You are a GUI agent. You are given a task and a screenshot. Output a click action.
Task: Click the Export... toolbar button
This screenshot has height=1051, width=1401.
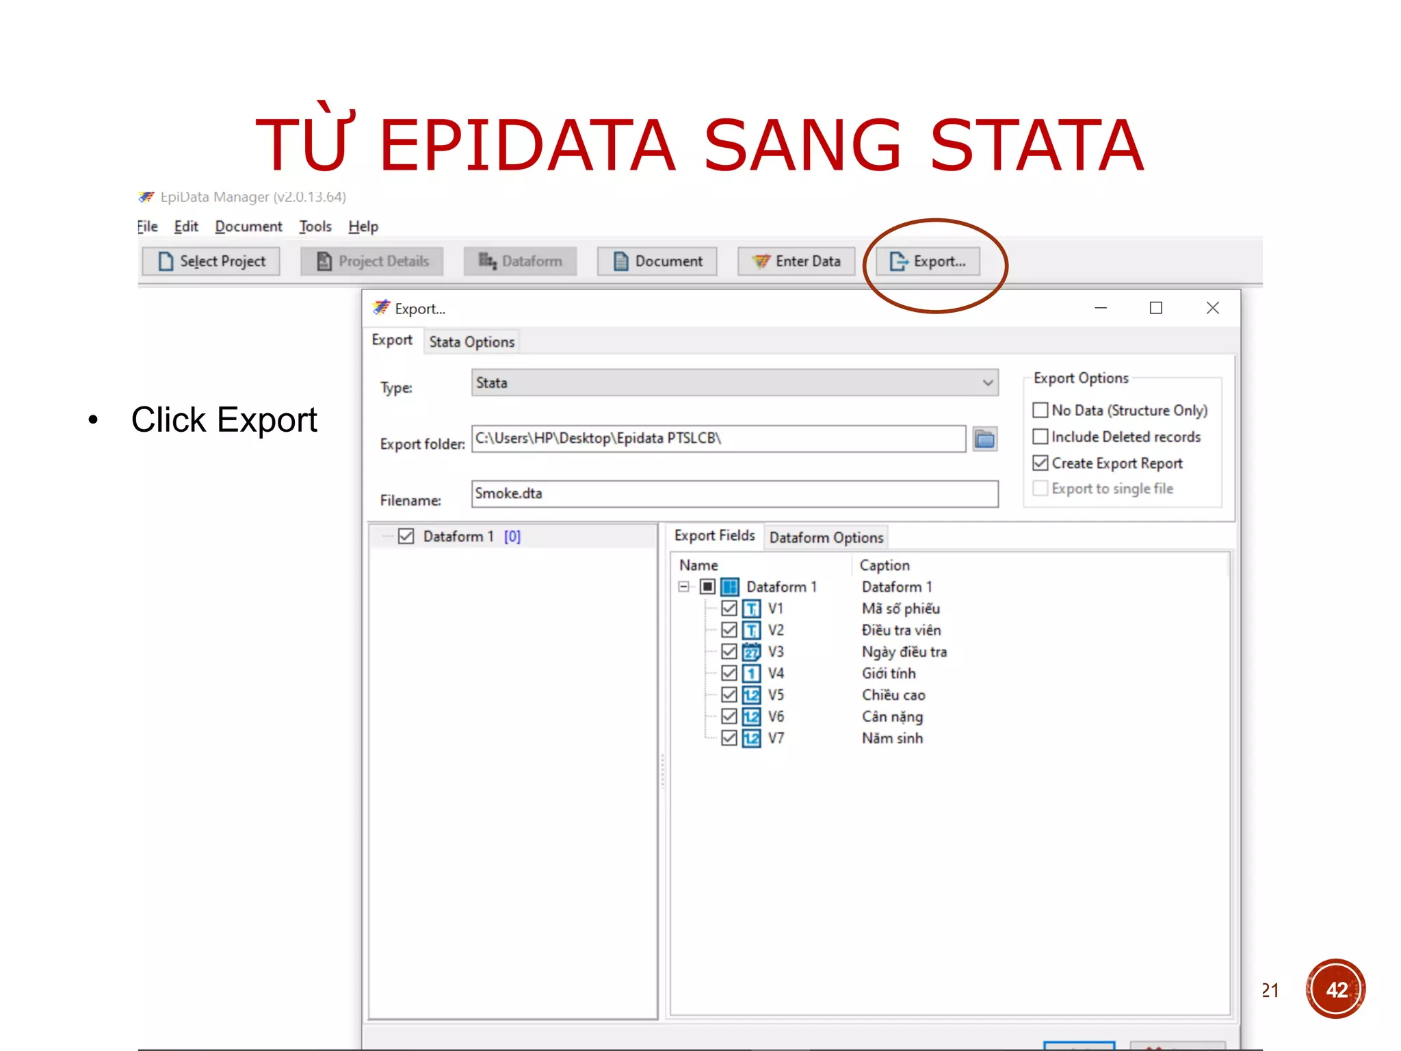(928, 261)
